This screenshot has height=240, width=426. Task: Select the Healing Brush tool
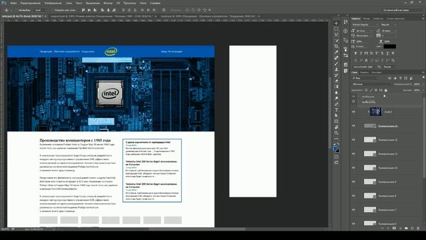click(x=336, y=58)
